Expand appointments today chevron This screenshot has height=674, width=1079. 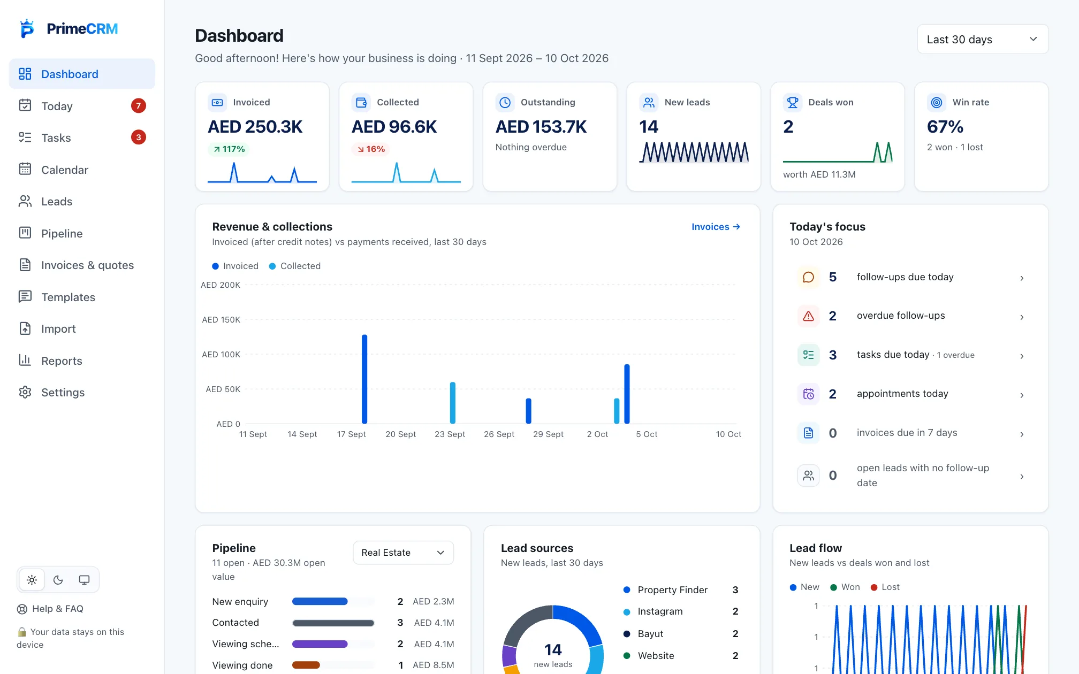coord(1022,395)
